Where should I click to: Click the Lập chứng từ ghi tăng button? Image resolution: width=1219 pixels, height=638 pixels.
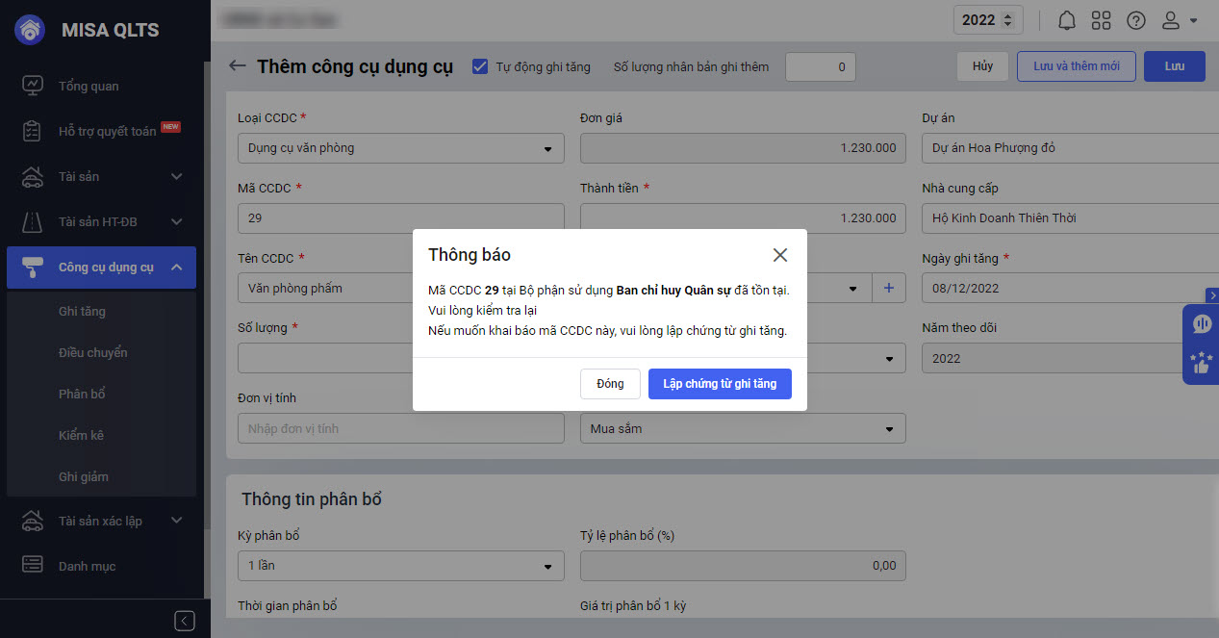coord(719,384)
